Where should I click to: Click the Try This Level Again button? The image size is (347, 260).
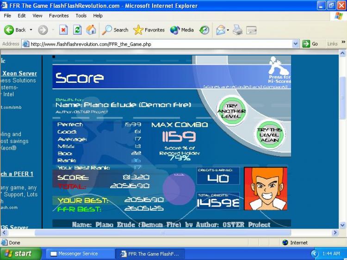(x=269, y=135)
